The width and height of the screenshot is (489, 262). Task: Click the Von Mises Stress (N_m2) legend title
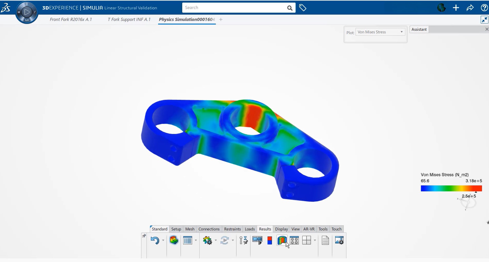[x=445, y=175]
